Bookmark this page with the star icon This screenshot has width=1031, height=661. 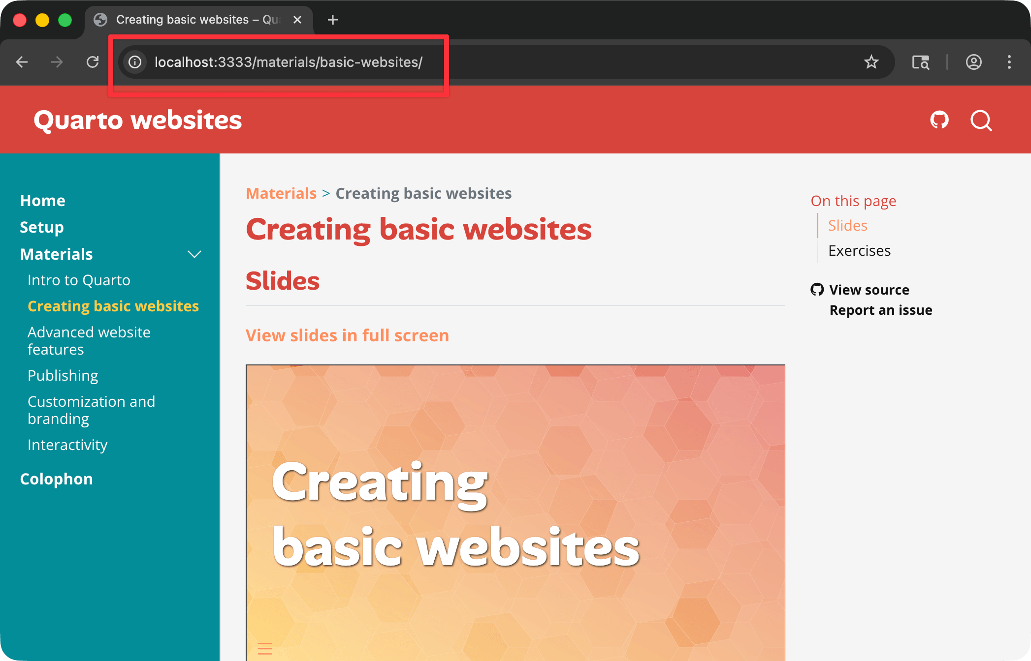point(871,62)
